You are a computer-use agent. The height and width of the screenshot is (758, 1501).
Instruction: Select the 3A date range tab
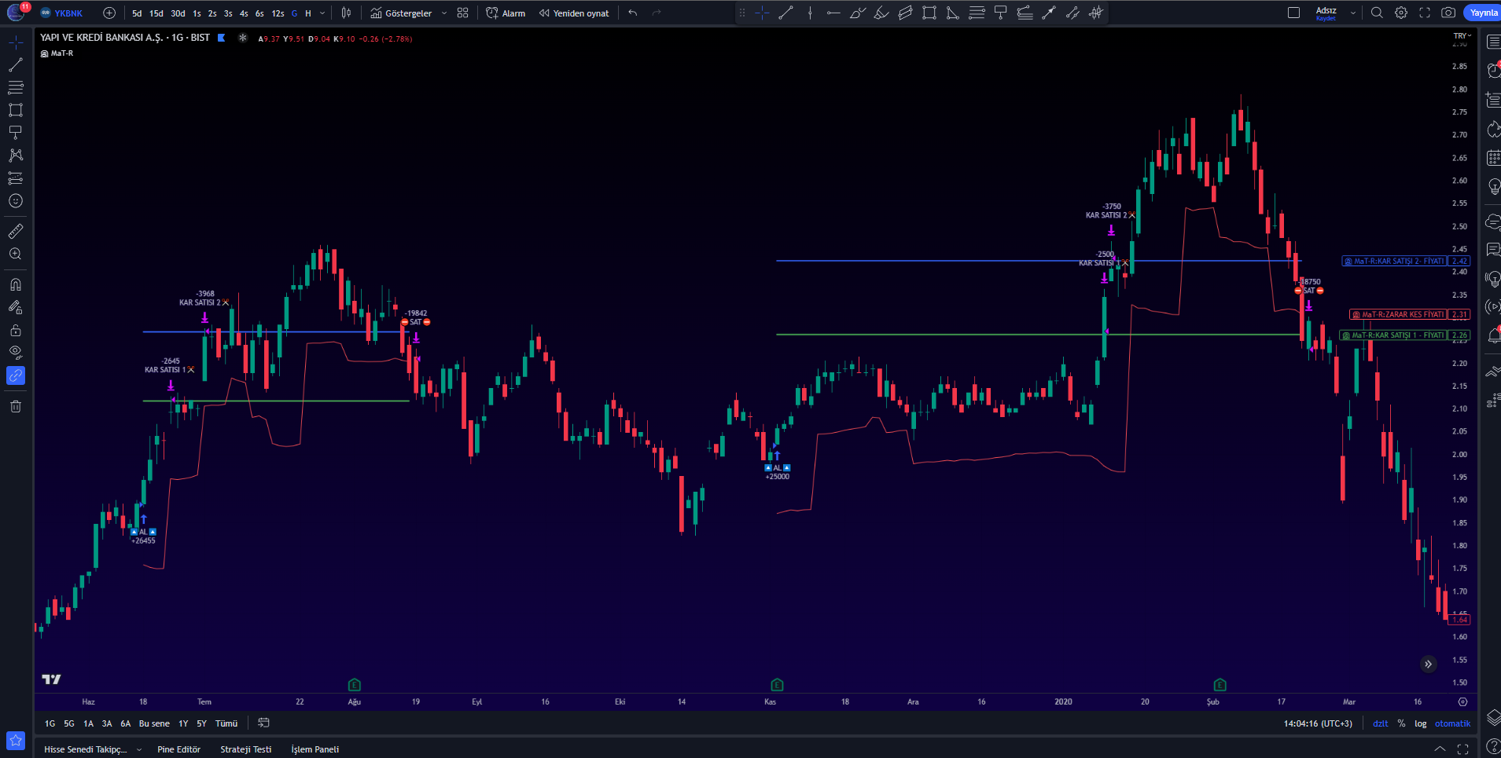point(107,723)
